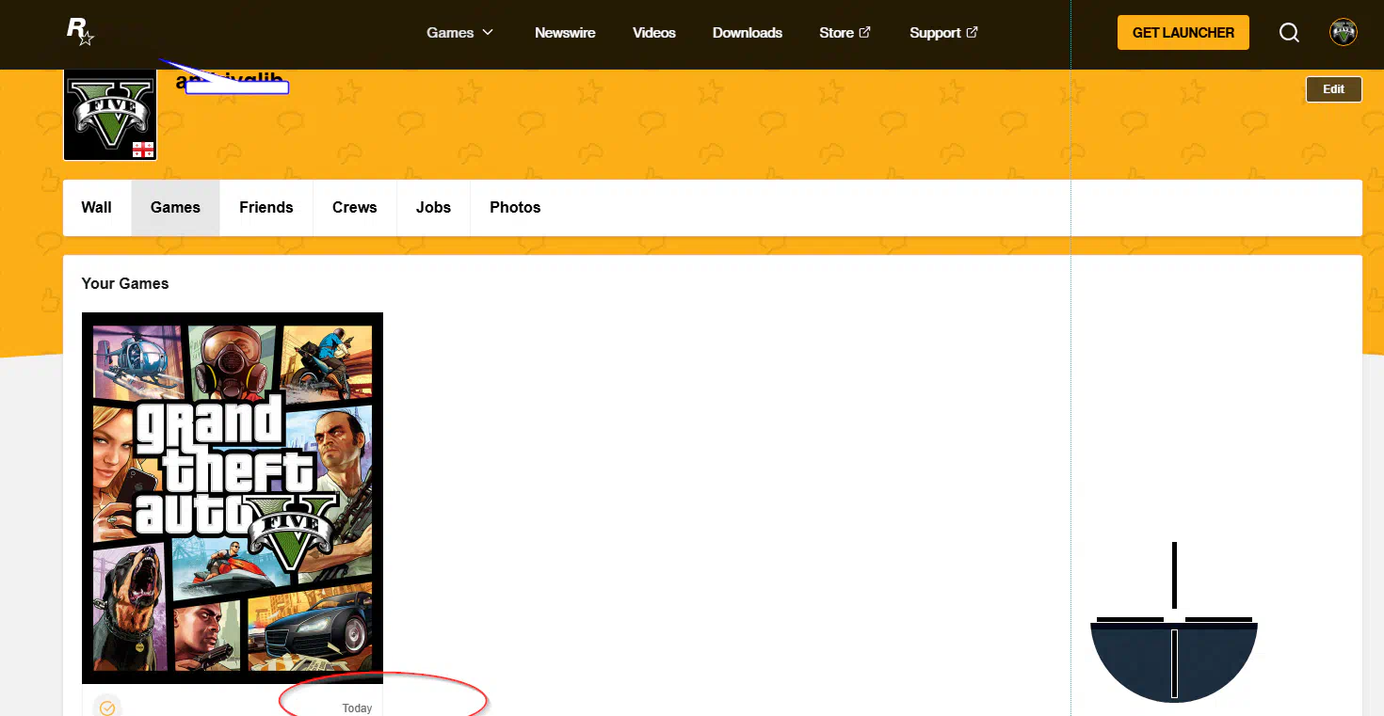The image size is (1384, 716).
Task: Open the account avatar menu
Action: click(1344, 32)
